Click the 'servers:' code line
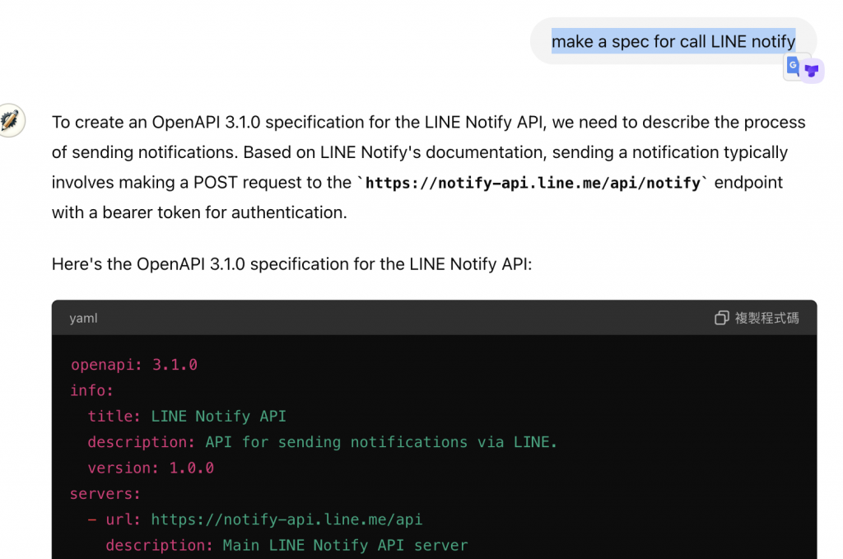 tap(105, 493)
